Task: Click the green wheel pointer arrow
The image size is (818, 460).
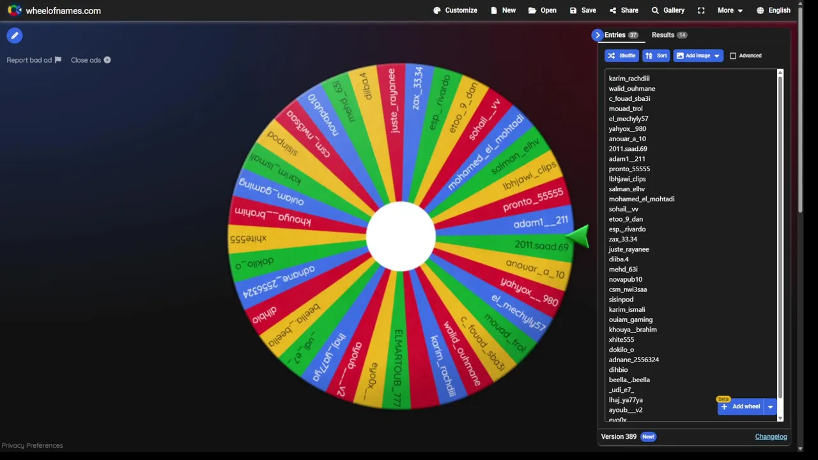Action: pyautogui.click(x=577, y=236)
